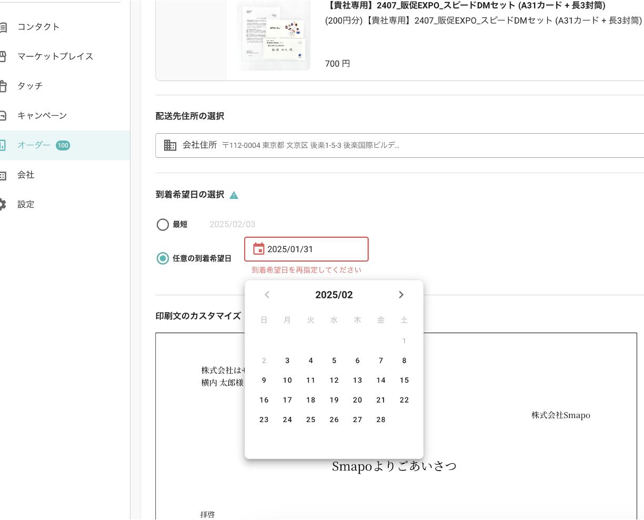This screenshot has height=520, width=644.
Task: Click the 2025/02 calendar header
Action: (x=334, y=295)
